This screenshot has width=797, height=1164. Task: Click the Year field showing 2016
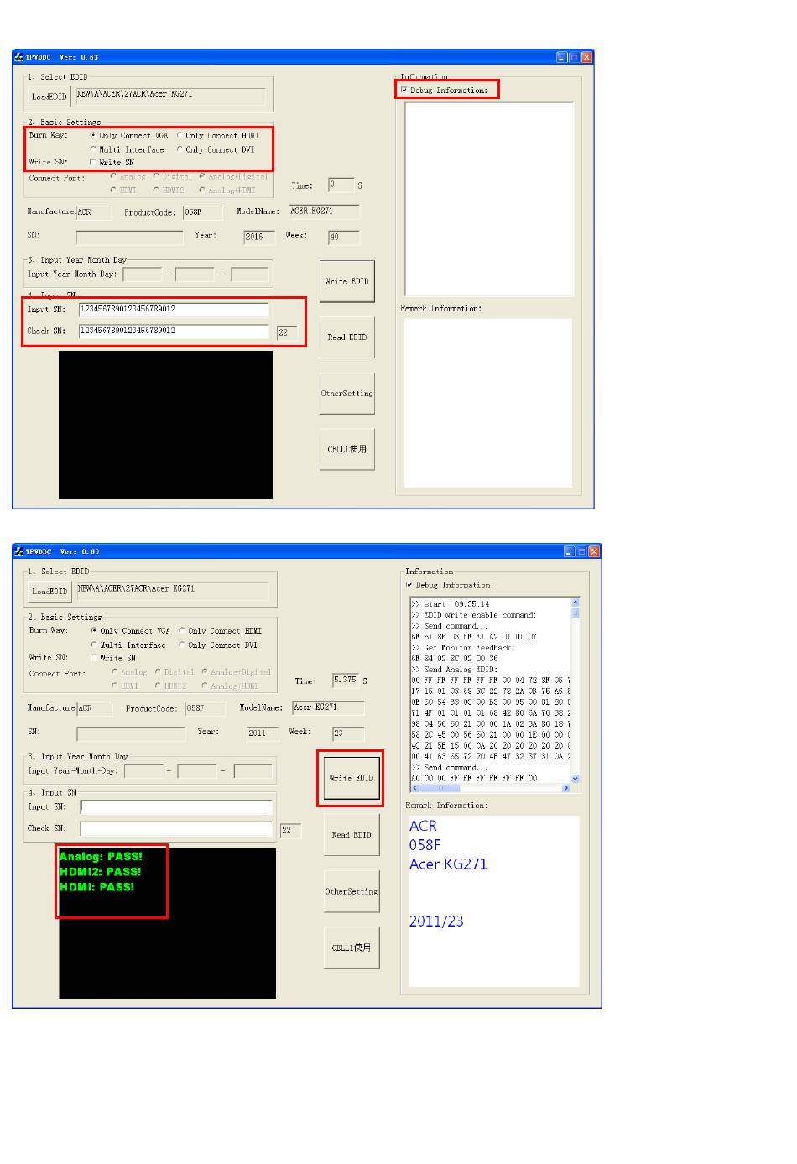pyautogui.click(x=259, y=237)
